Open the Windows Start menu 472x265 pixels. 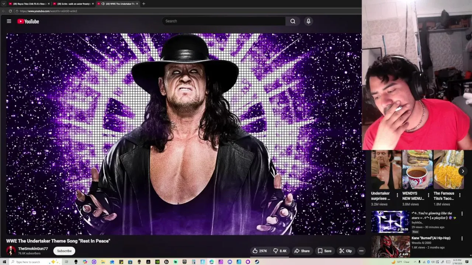click(4, 262)
